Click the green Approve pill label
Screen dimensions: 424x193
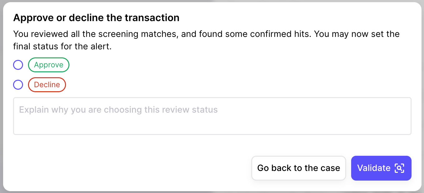pos(49,65)
